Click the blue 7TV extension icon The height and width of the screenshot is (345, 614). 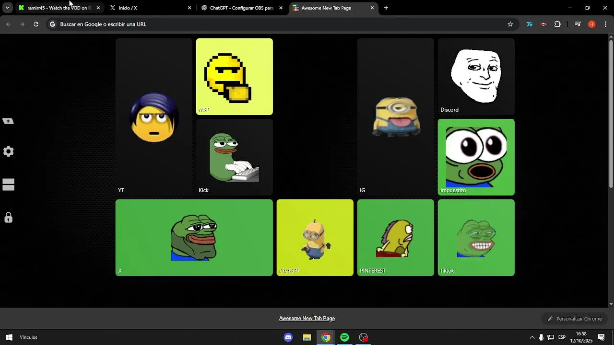[x=530, y=24]
